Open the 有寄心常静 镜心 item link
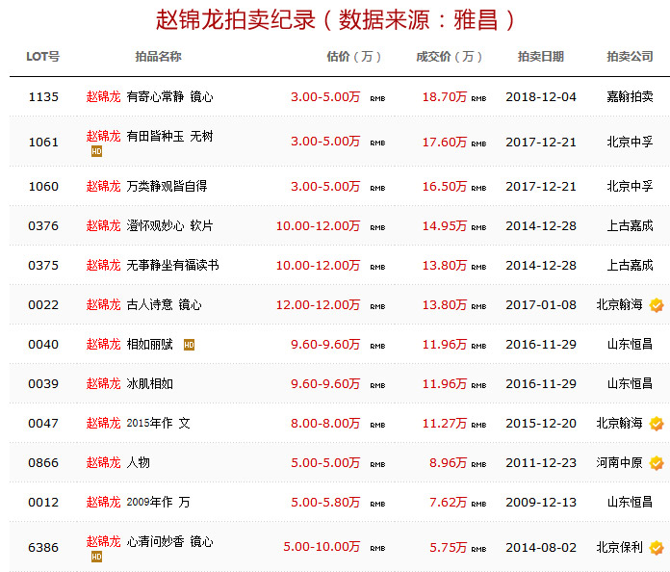 pos(169,97)
